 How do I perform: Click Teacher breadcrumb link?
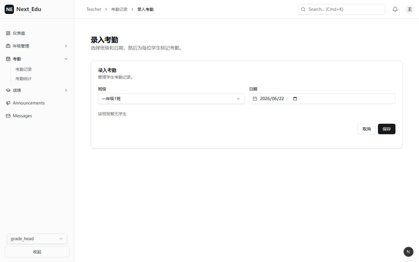tap(94, 9)
